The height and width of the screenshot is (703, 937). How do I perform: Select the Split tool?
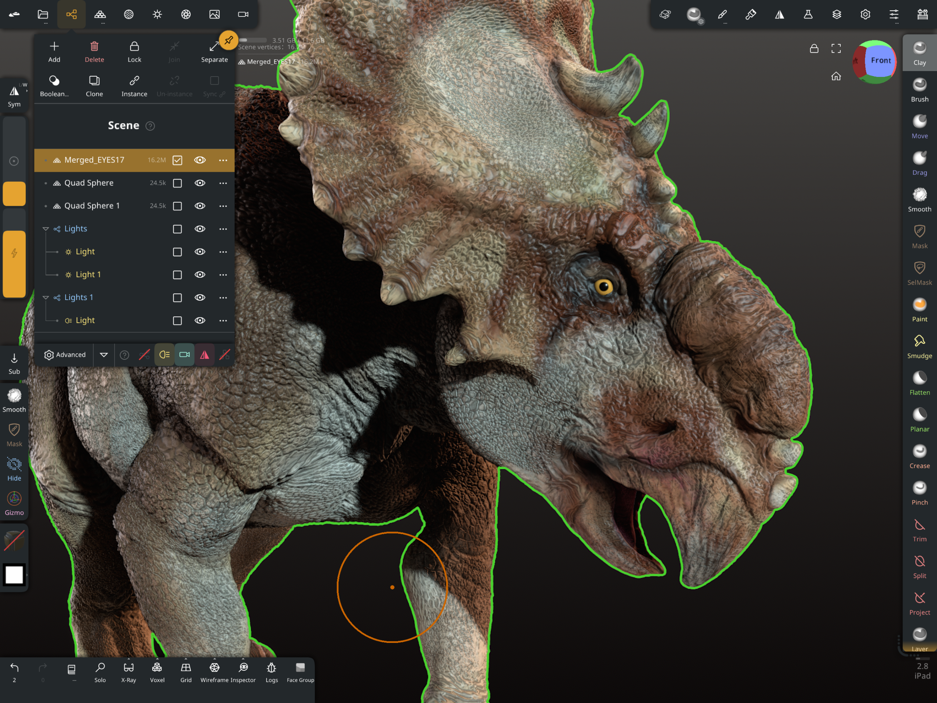point(919,566)
